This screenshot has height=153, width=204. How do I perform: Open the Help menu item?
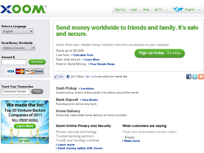pos(146,10)
